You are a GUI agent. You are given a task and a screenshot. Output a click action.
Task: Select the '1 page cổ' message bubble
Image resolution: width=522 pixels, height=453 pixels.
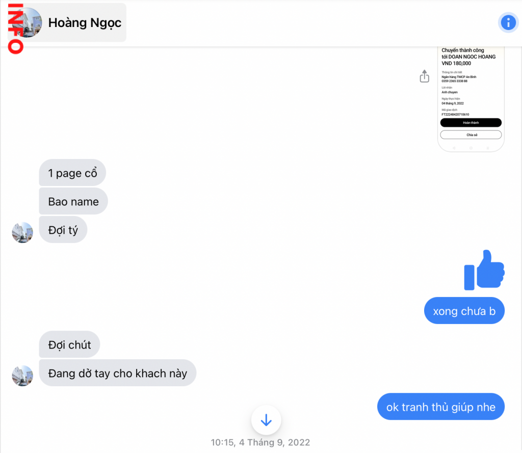pyautogui.click(x=72, y=173)
